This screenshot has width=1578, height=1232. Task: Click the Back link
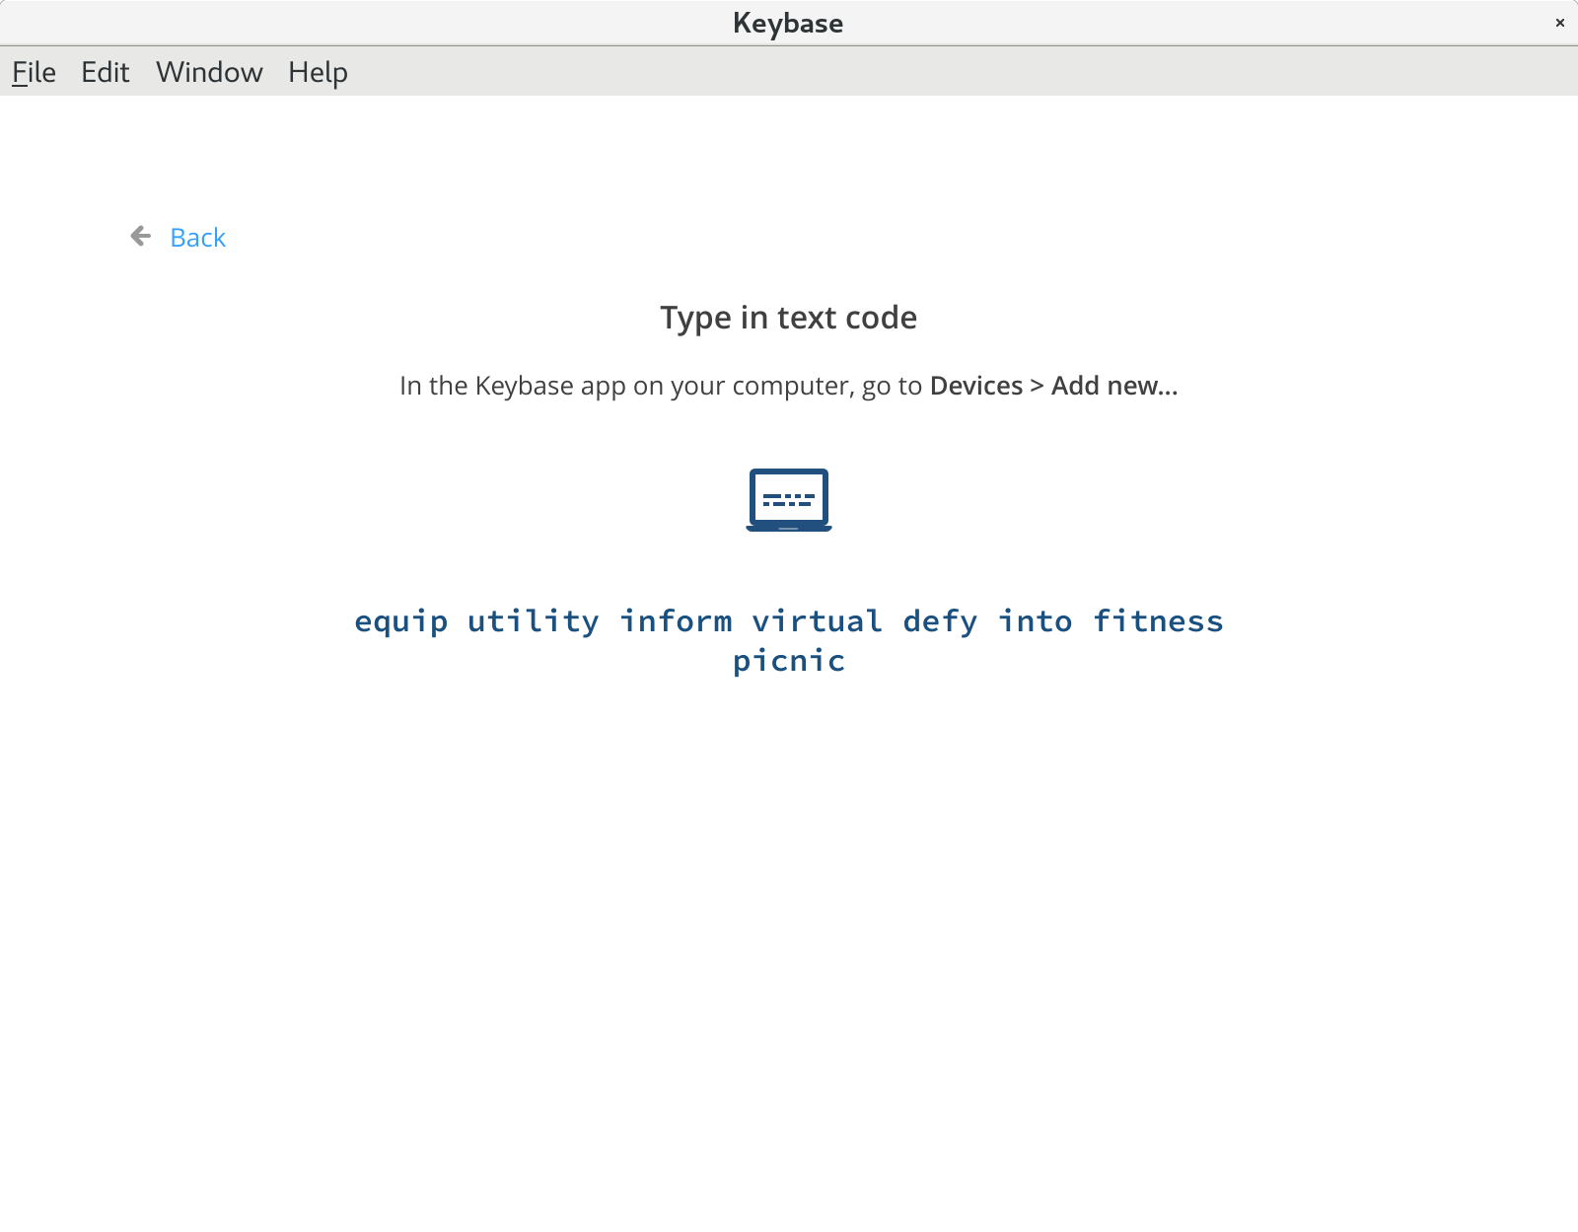pos(197,238)
